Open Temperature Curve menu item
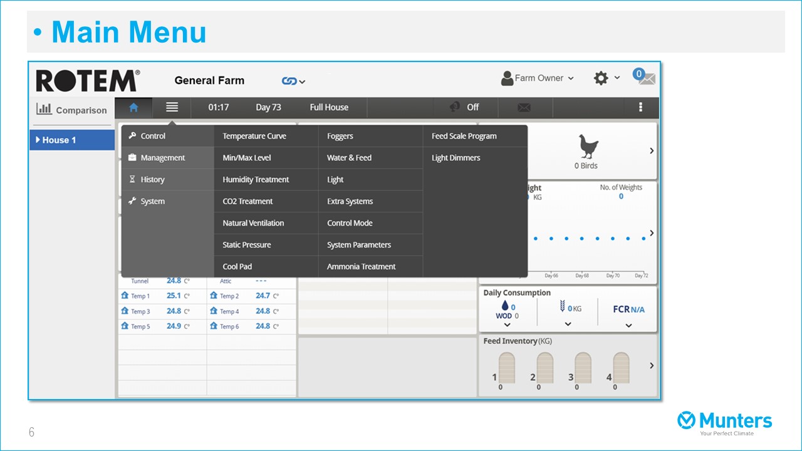Viewport: 802px width, 451px height. coord(254,136)
